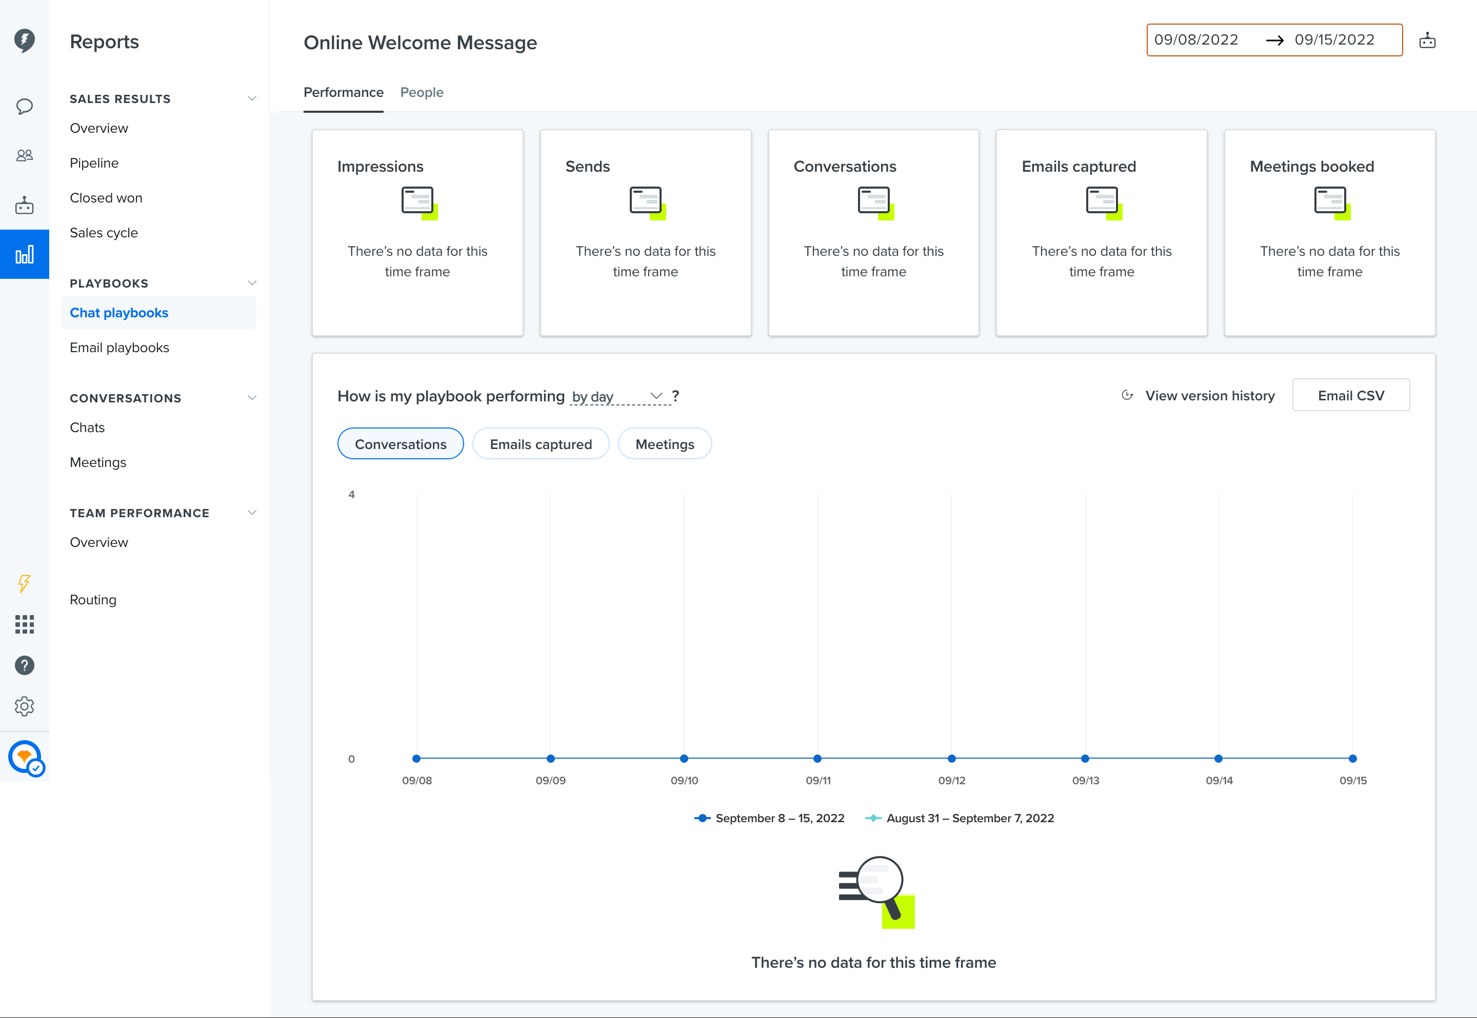1477x1018 pixels.
Task: Select Chat playbooks in sidebar
Action: [x=159, y=313]
